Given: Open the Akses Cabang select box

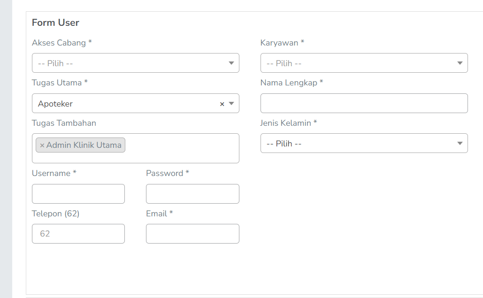Looking at the screenshot, I should (x=127, y=63).
